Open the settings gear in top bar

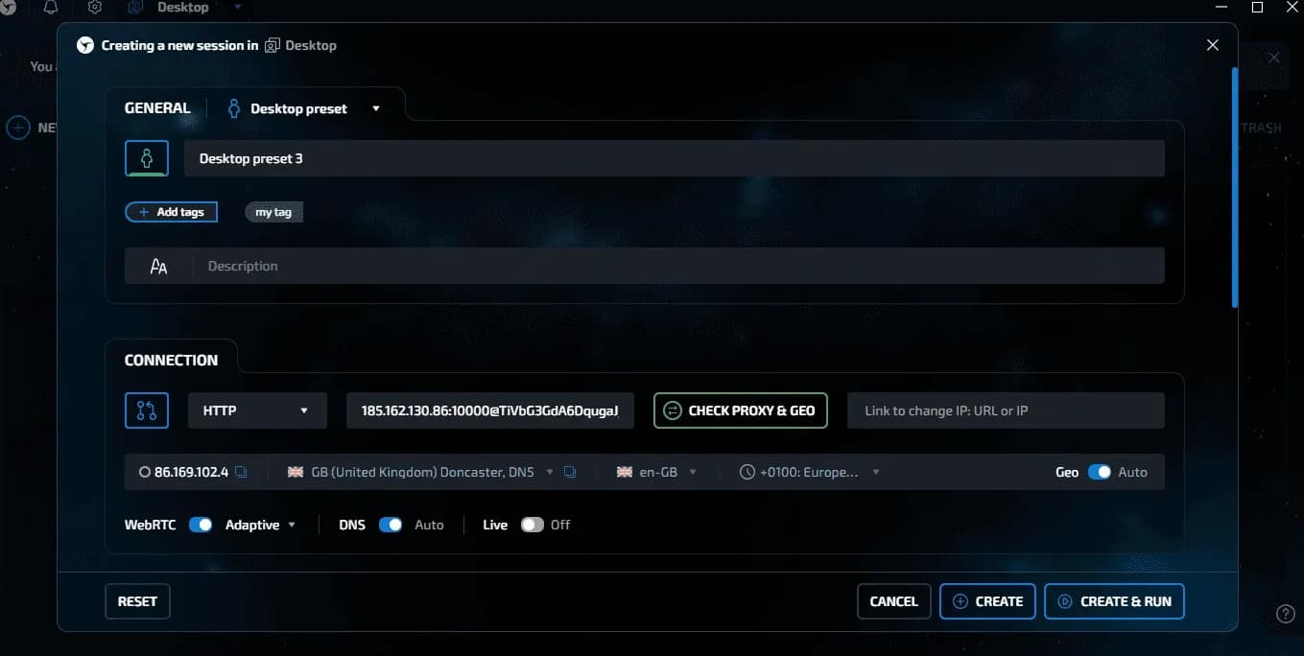pos(95,8)
